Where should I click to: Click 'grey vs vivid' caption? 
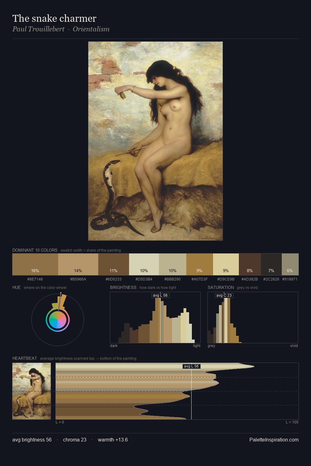[247, 288]
